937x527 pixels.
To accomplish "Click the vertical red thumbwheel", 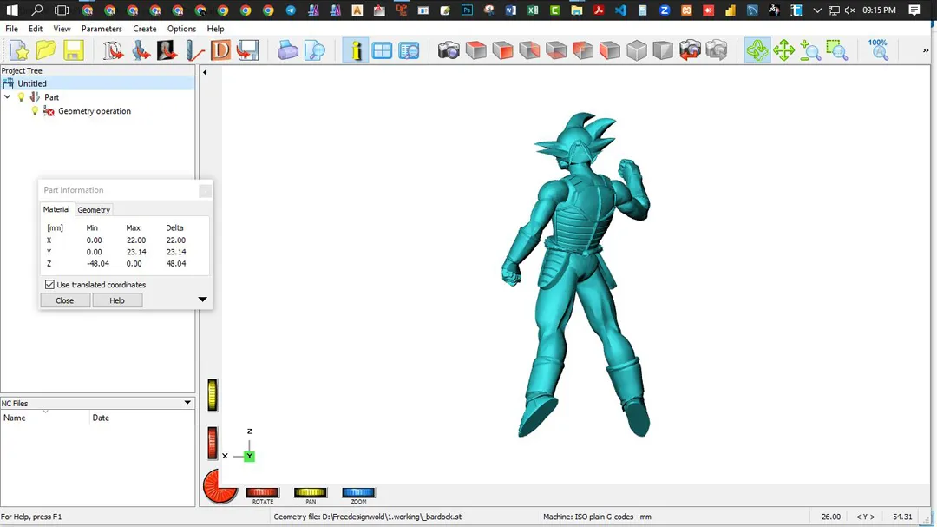I will pos(213,444).
